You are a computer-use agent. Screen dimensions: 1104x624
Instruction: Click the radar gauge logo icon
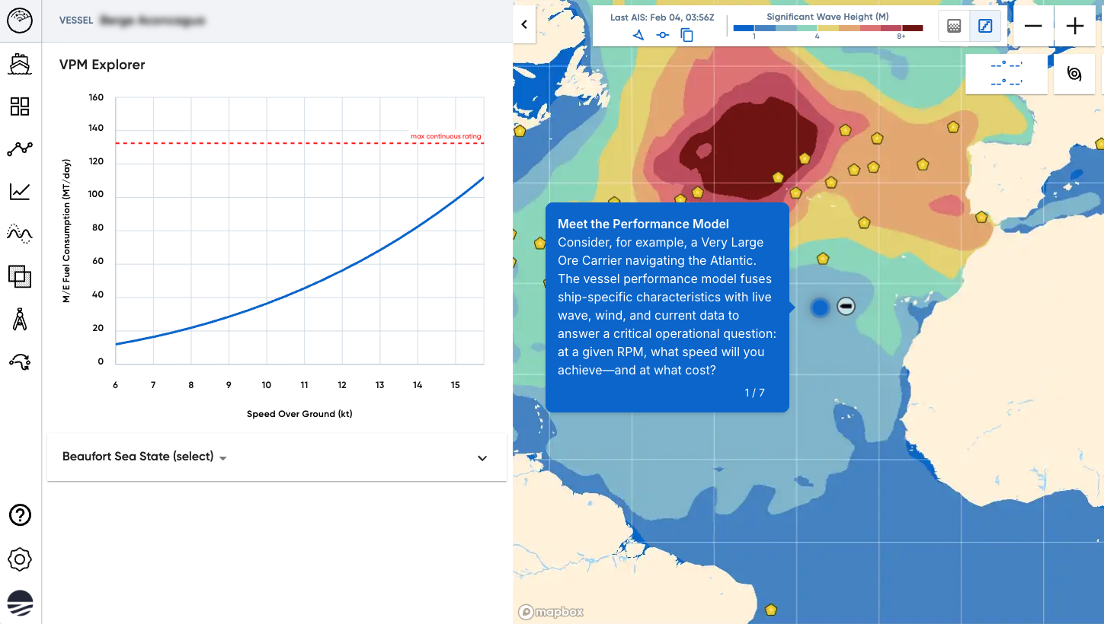coord(20,21)
